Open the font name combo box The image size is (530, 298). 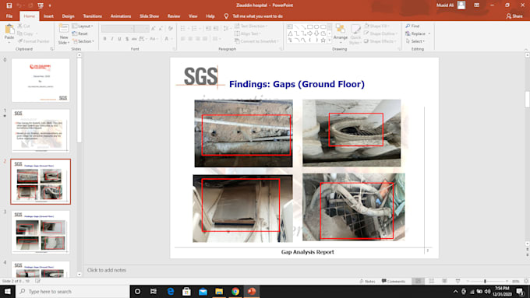click(x=117, y=29)
